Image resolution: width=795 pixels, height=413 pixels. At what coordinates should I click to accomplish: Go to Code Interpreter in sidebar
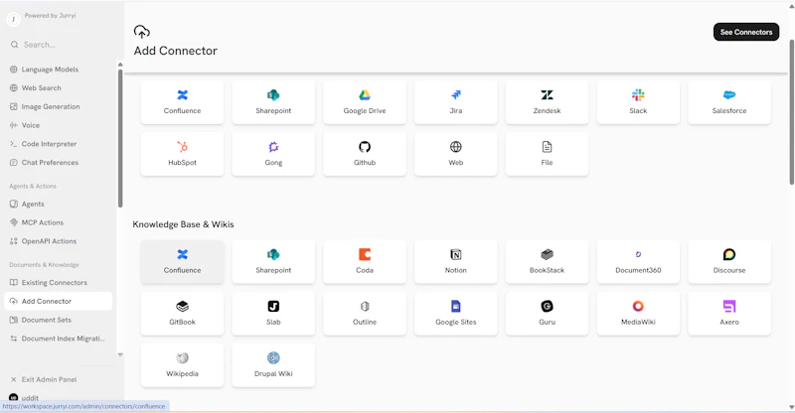pos(59,144)
